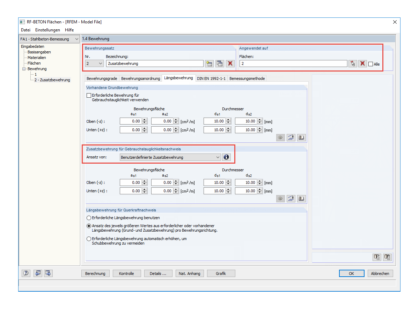This screenshot has width=419, height=314.
Task: Open the FA1 Stahlbeton-Bemessung case dropdown
Action: (x=50, y=39)
